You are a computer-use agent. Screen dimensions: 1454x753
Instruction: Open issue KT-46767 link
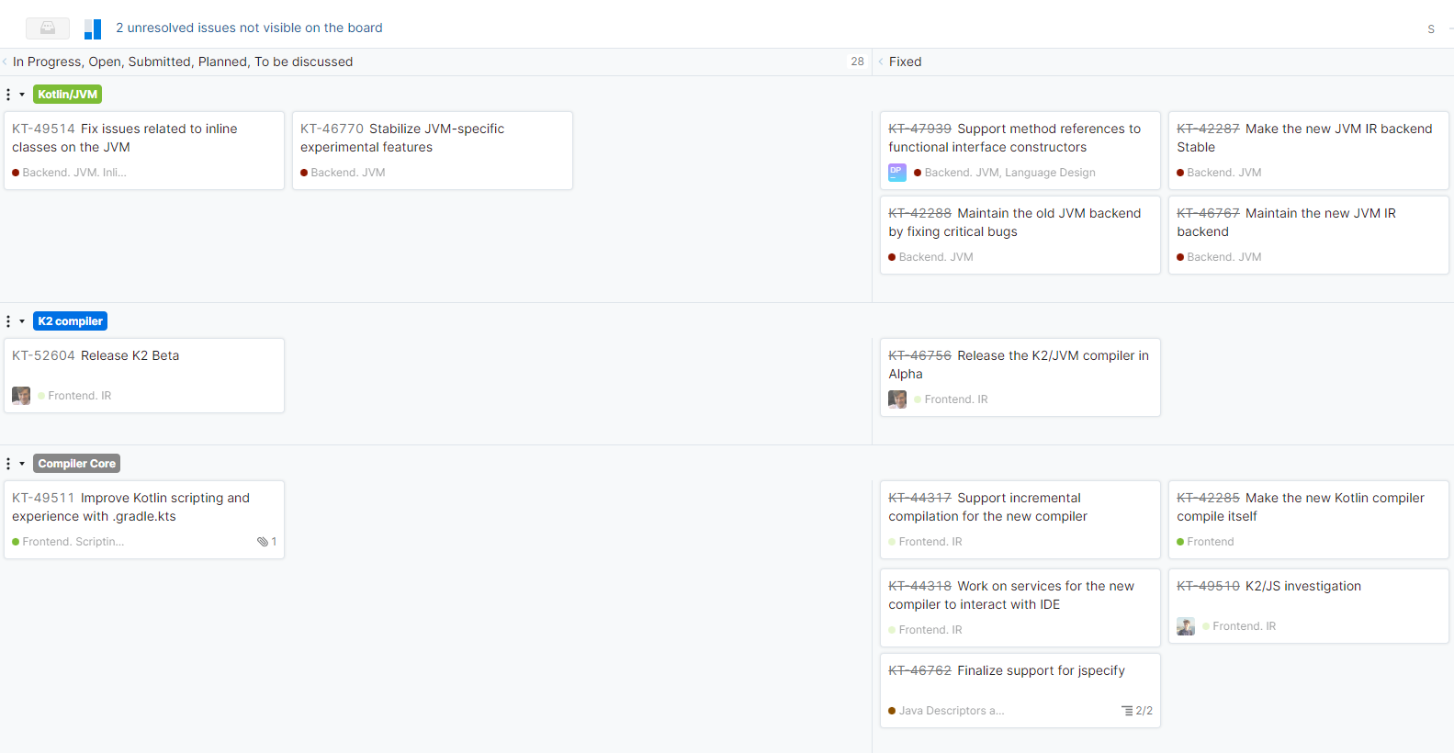point(1208,213)
